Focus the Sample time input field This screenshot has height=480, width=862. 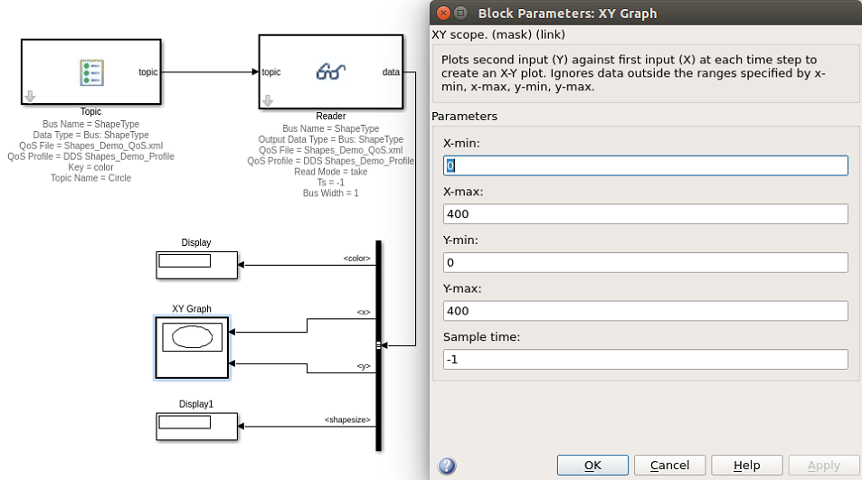tap(646, 359)
